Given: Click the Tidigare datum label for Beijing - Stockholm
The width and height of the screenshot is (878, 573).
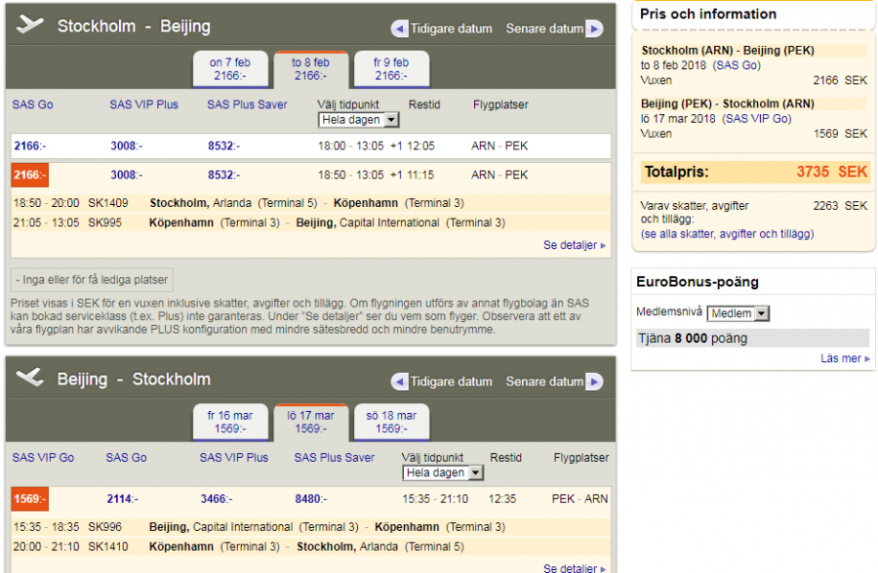Looking at the screenshot, I should point(452,382).
